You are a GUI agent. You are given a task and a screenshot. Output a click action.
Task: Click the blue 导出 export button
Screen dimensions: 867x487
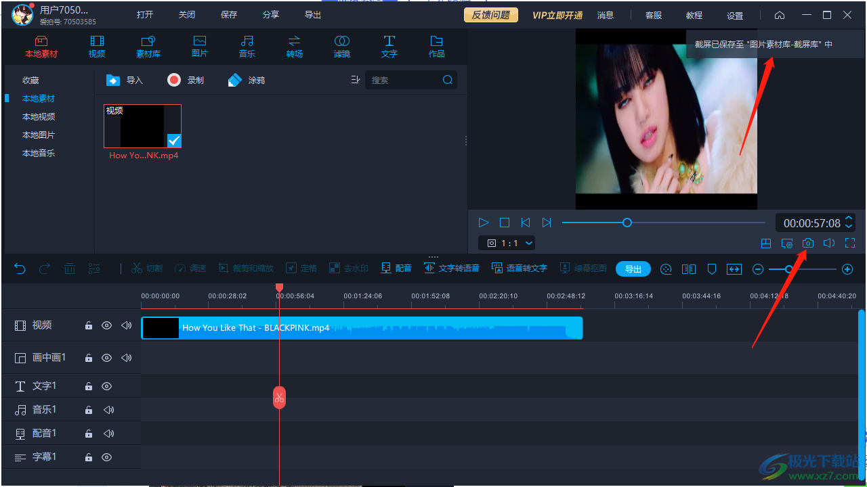tap(633, 269)
